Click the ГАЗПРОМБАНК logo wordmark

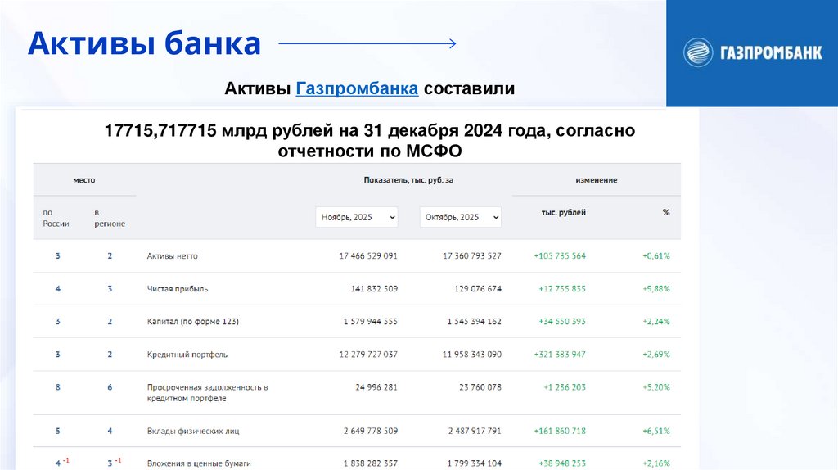pos(771,52)
